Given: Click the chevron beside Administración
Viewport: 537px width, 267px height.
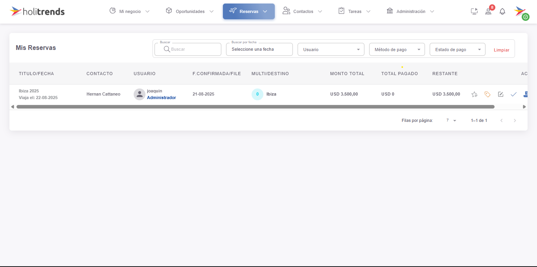Looking at the screenshot, I should click(432, 11).
